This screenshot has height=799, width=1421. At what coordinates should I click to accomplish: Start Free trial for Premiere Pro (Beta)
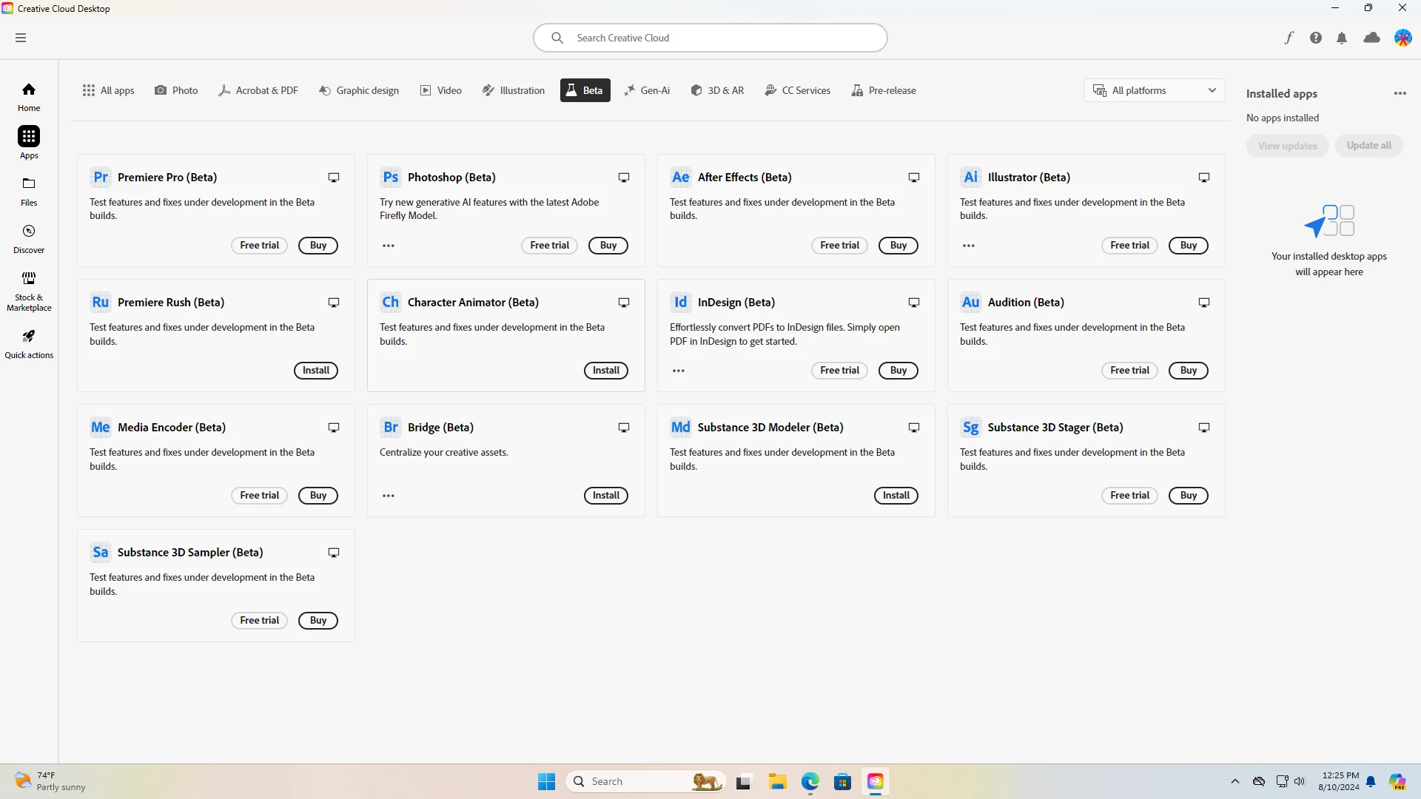pos(259,246)
